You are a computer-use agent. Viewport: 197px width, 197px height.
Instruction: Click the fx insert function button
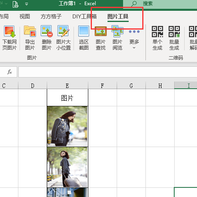pos(10,72)
